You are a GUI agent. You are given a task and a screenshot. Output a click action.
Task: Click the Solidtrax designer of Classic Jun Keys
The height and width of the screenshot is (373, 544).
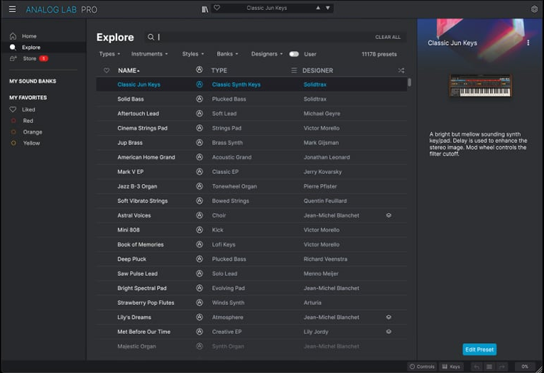tap(315, 85)
